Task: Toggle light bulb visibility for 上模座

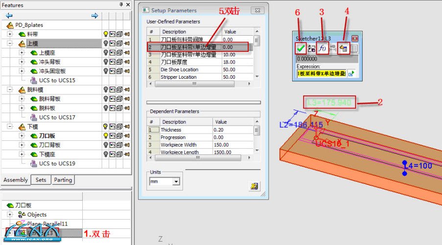Action: (106, 53)
